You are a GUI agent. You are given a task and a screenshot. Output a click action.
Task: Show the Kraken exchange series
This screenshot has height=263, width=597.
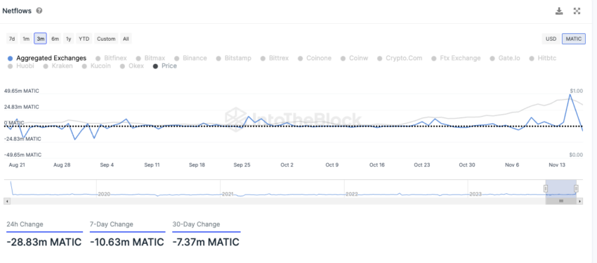point(58,66)
